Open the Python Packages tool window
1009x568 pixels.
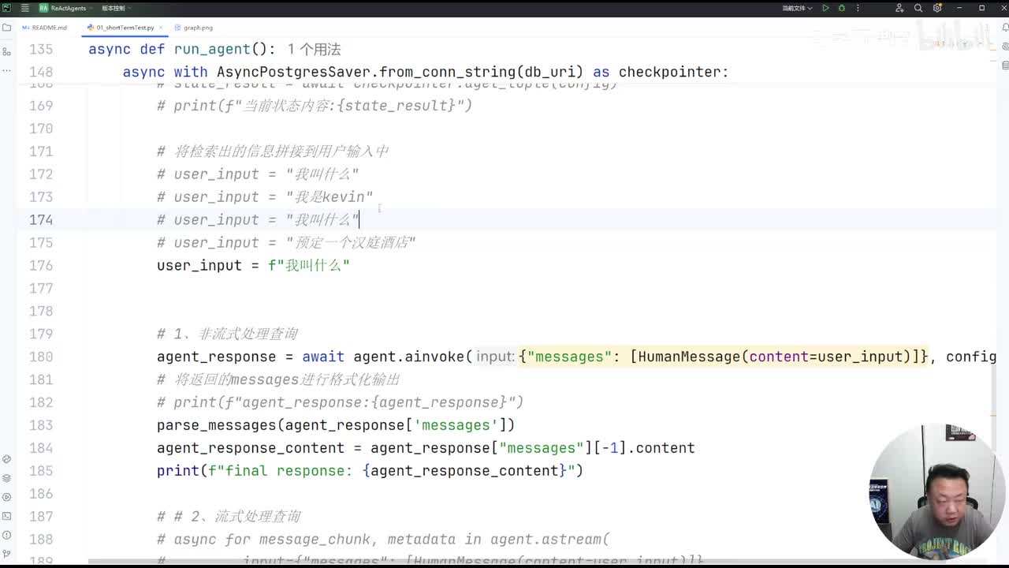click(6, 478)
